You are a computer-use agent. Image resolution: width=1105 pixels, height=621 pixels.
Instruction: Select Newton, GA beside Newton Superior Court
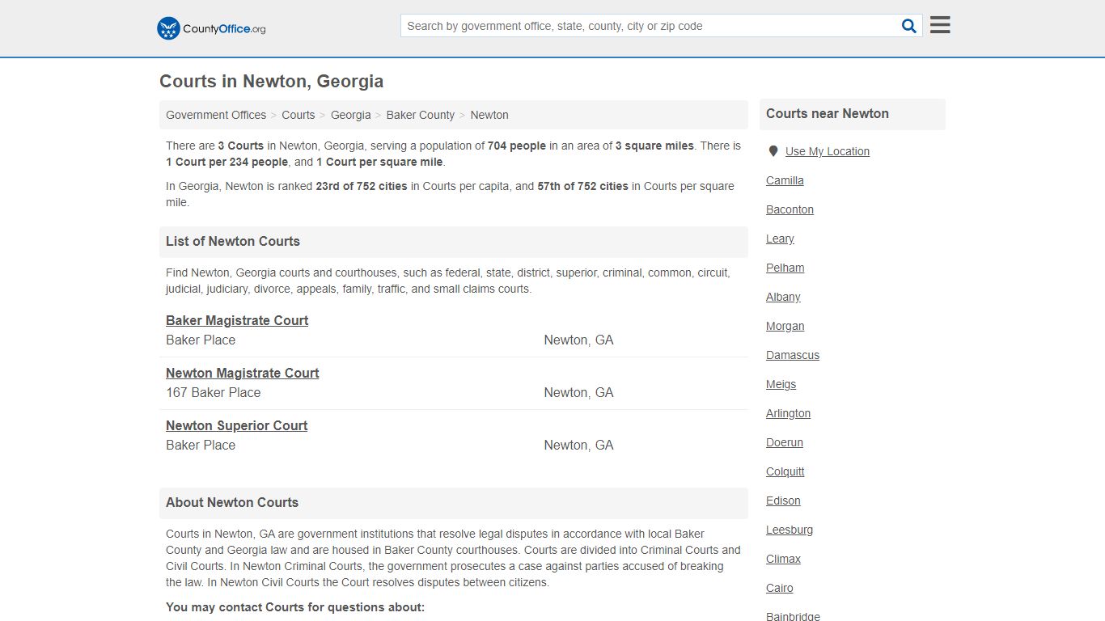coord(578,445)
